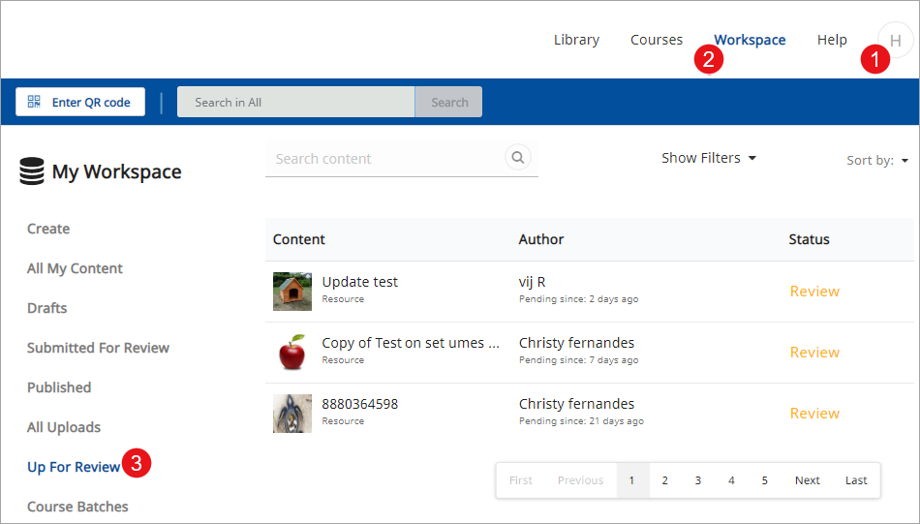920x524 pixels.
Task: Open the Sort by dropdown
Action: (877, 160)
